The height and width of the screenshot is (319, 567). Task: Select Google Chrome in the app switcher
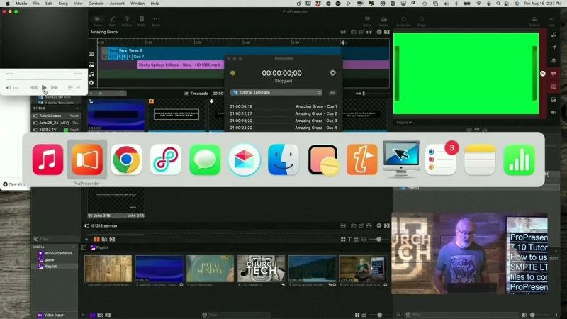pyautogui.click(x=126, y=159)
